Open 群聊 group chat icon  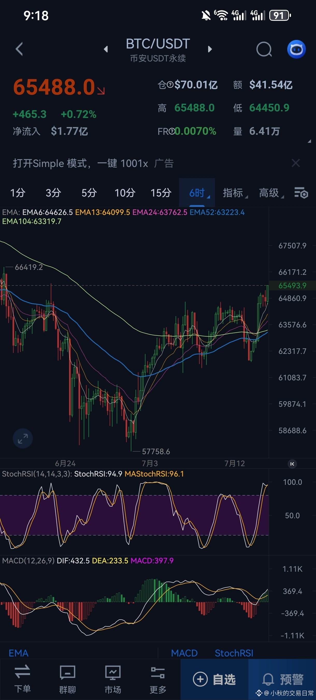(67, 679)
